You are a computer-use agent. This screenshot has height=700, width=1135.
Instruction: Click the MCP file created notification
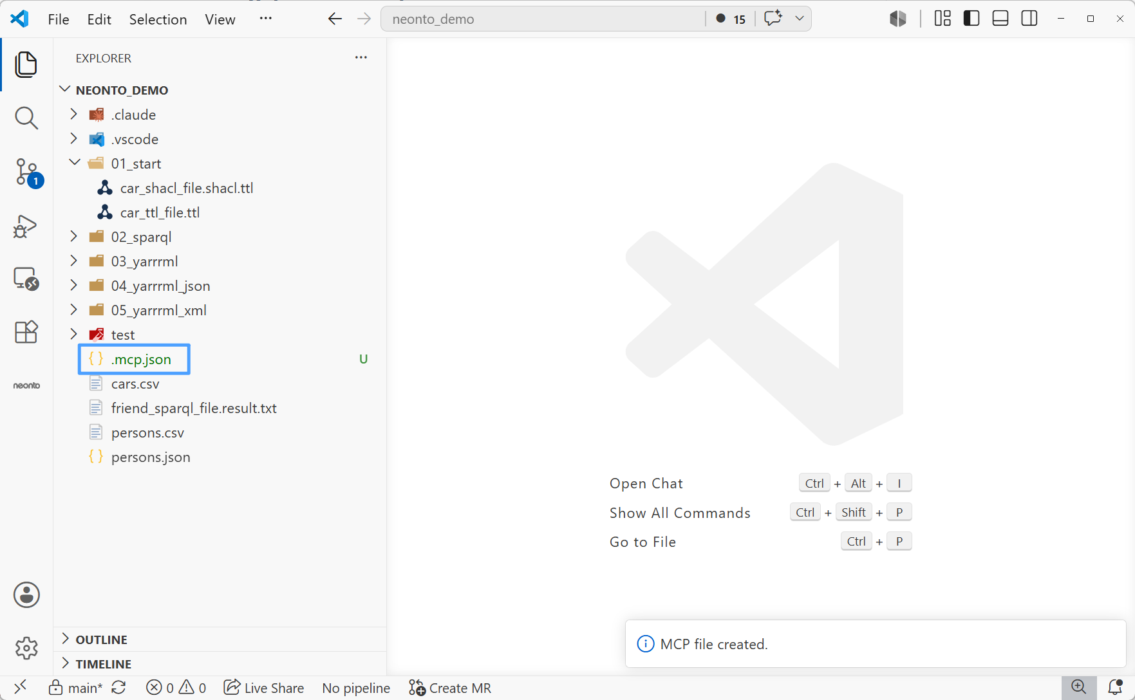click(x=876, y=644)
